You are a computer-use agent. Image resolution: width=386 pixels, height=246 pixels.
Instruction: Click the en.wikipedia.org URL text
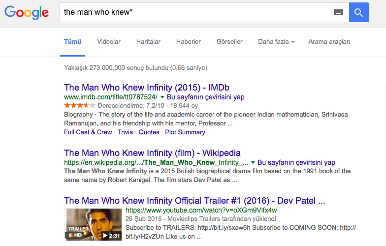click(156, 162)
